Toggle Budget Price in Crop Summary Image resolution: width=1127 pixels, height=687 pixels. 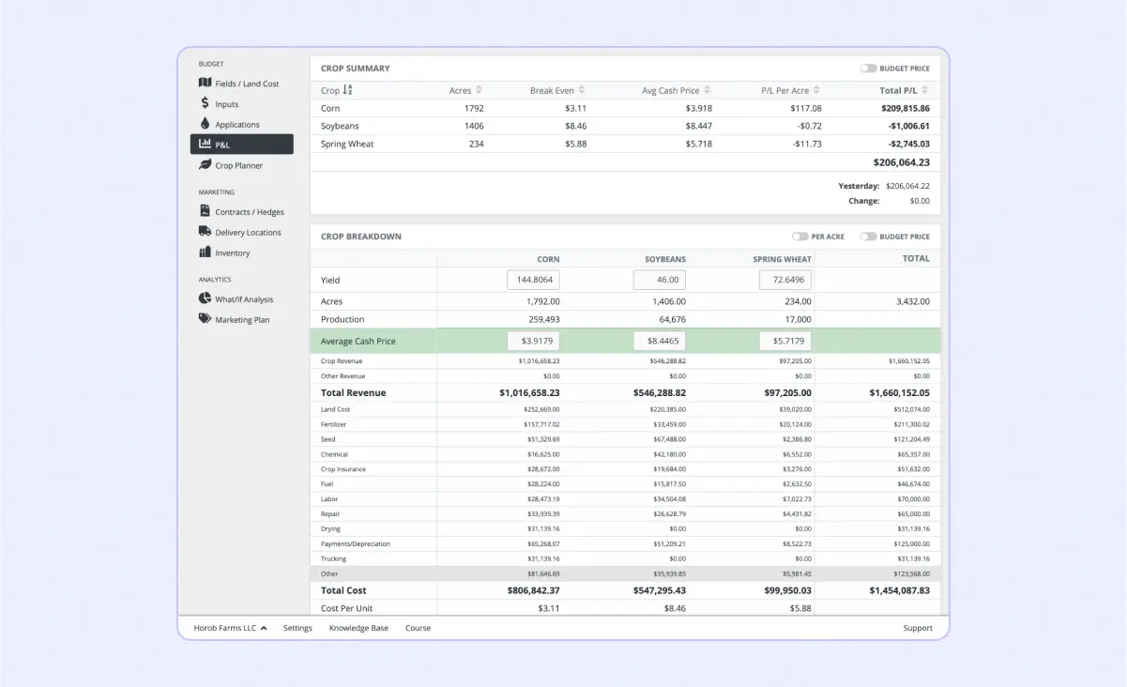[x=868, y=69]
